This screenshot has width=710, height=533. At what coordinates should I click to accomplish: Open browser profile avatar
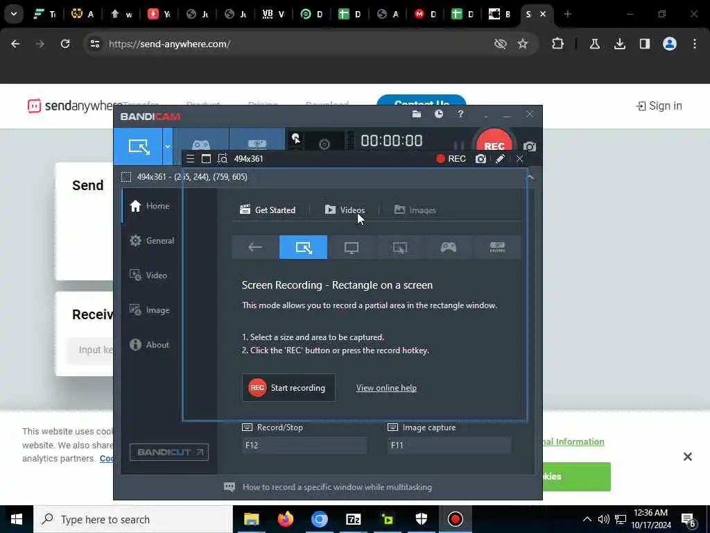click(670, 44)
